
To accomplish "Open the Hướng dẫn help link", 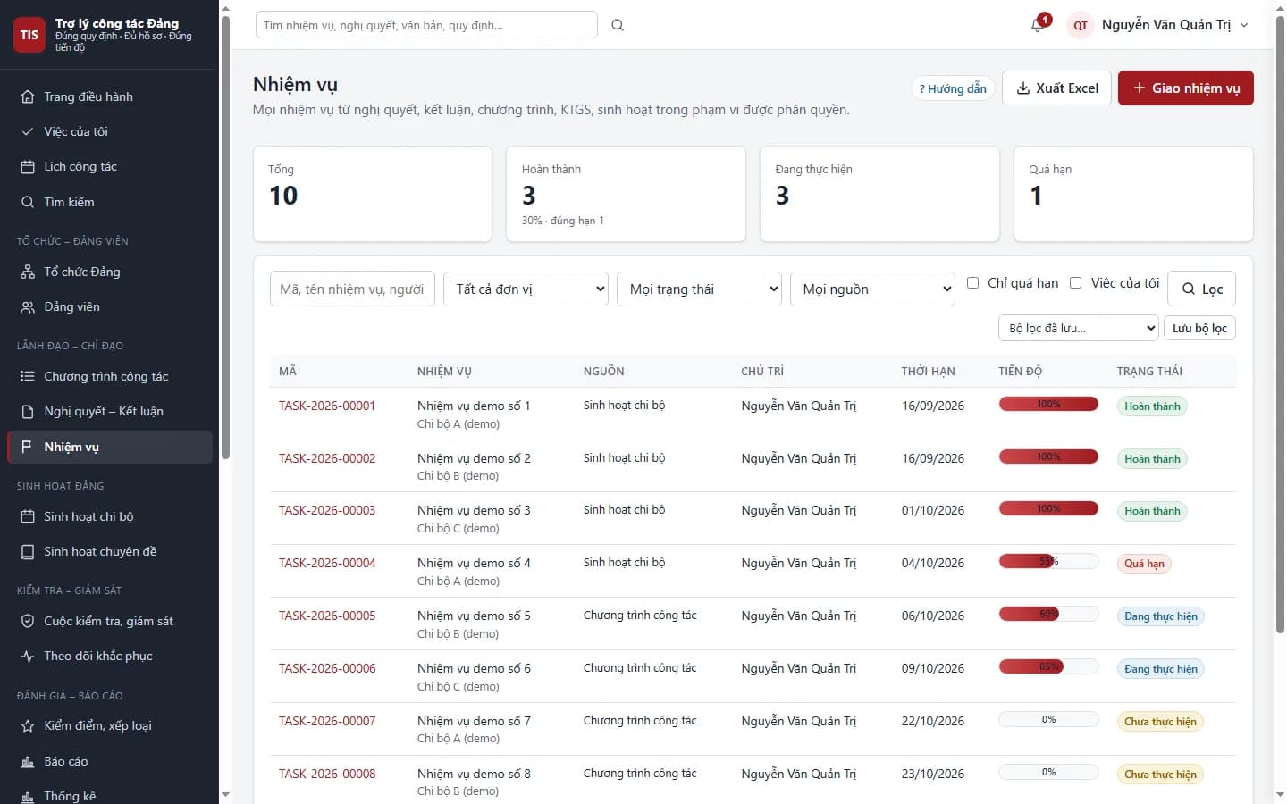I will point(953,88).
